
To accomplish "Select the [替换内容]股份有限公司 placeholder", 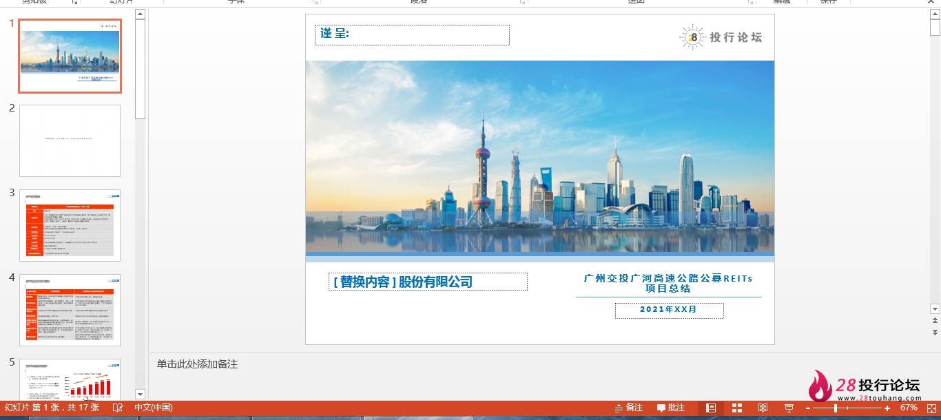I will click(x=428, y=282).
